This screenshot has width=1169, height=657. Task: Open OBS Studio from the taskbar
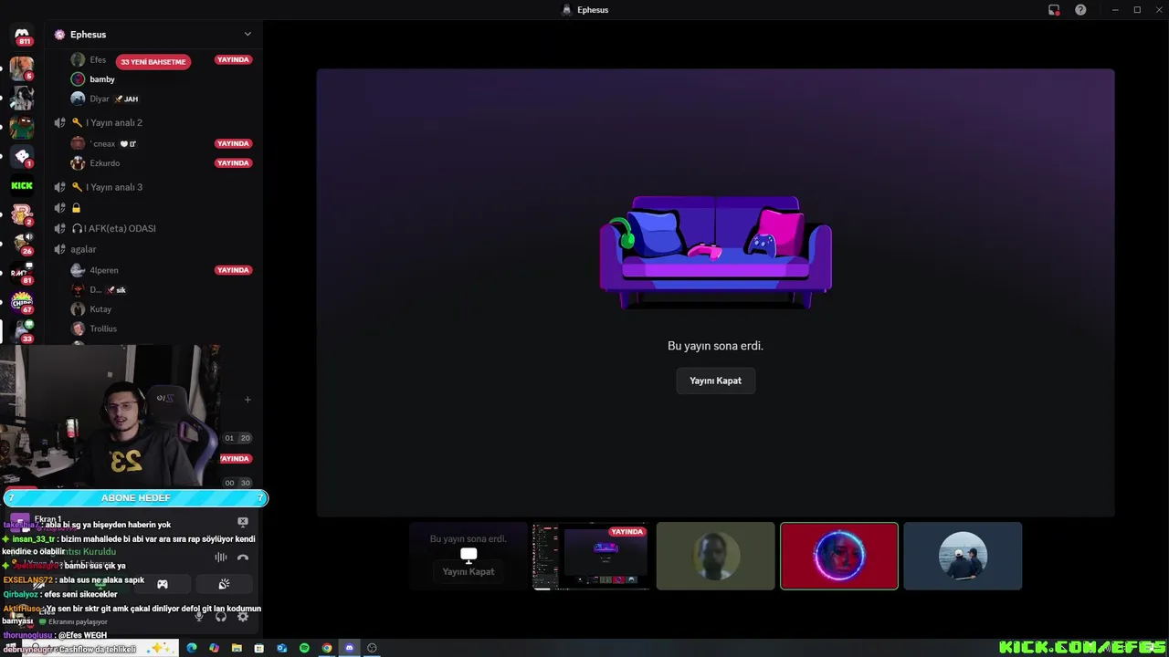(372, 648)
